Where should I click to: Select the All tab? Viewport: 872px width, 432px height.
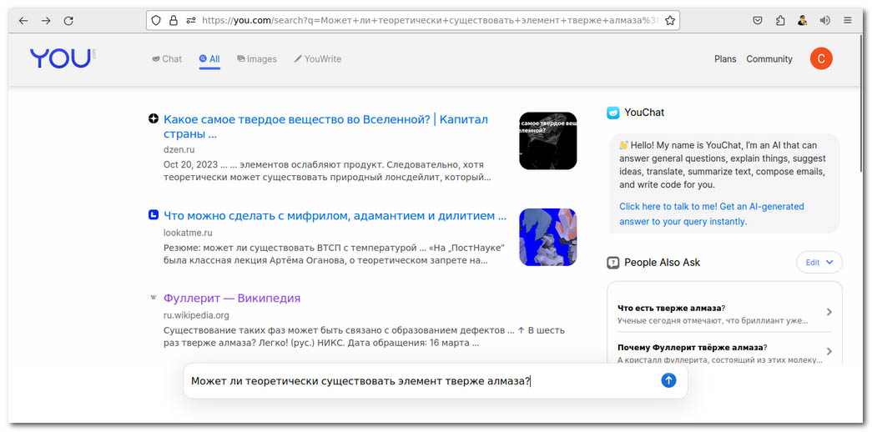(209, 59)
